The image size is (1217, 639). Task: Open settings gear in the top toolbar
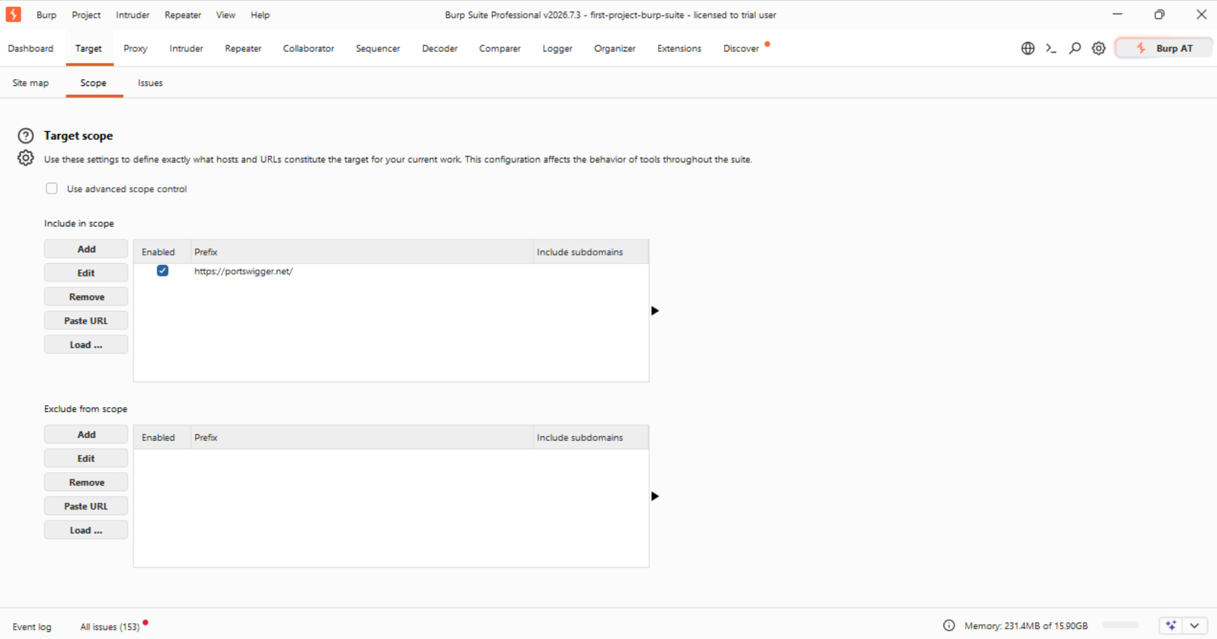[x=1098, y=48]
